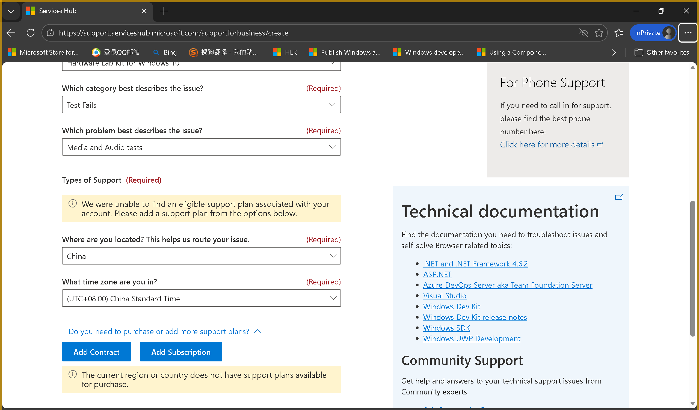Open the tab actions chevron menu
This screenshot has height=410, width=699.
pos(11,11)
